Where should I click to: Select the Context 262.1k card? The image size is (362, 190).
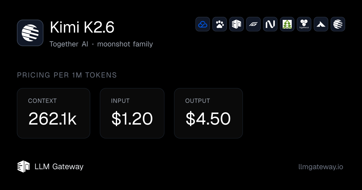point(53,113)
